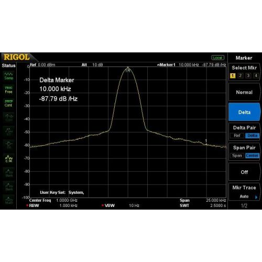Open the Mkr Trace menu
The image size is (262, 262).
[244, 192]
